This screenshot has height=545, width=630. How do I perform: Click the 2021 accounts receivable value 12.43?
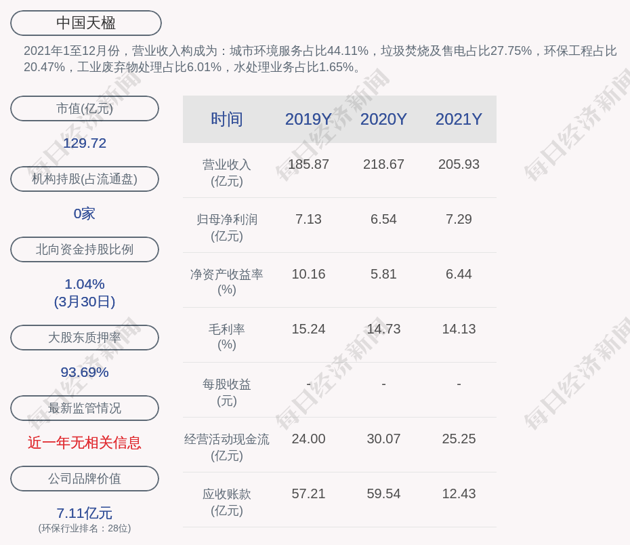[459, 493]
